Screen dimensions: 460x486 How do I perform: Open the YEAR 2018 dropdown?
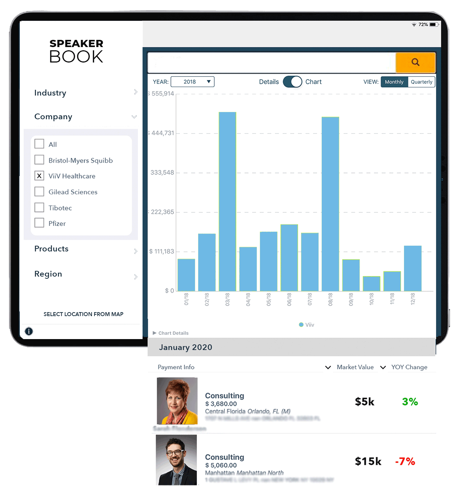click(x=192, y=82)
